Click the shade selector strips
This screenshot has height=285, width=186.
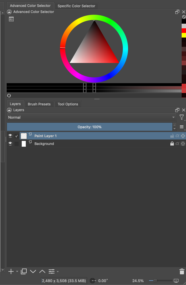click(94, 88)
